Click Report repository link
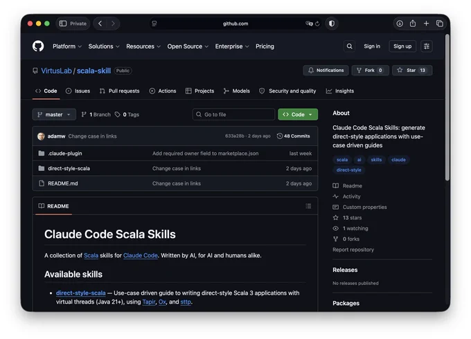 (353, 250)
